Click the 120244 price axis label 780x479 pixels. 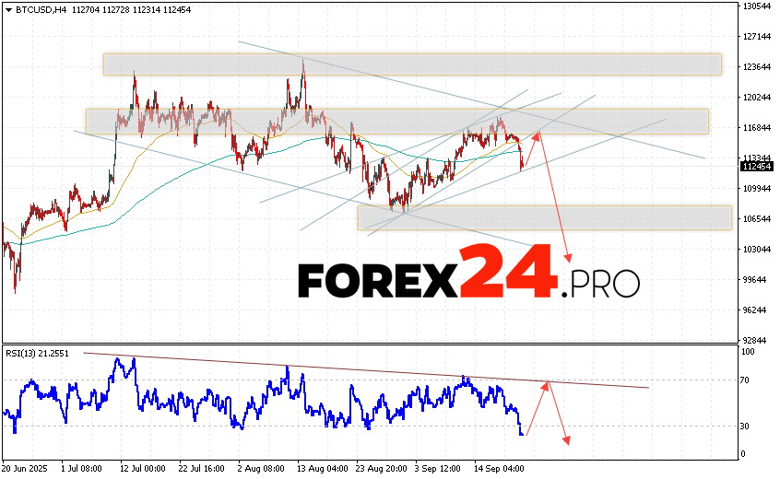tap(757, 98)
